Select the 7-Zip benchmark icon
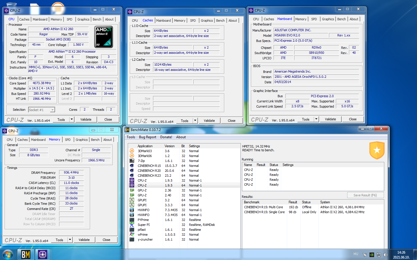417x260 pixels. (x=132, y=161)
